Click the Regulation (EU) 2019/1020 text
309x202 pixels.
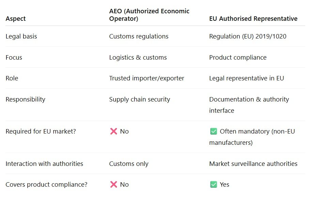[x=248, y=36]
